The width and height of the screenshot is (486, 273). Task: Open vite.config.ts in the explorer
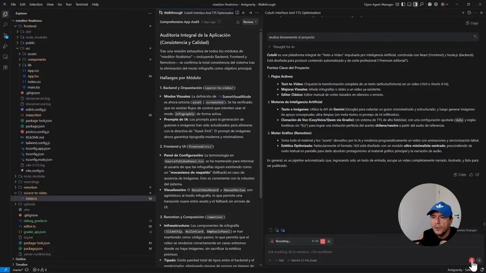click(35, 171)
